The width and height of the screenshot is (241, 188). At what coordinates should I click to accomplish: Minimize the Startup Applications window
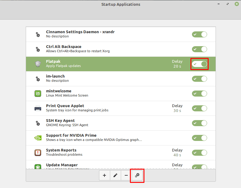click(219, 4)
